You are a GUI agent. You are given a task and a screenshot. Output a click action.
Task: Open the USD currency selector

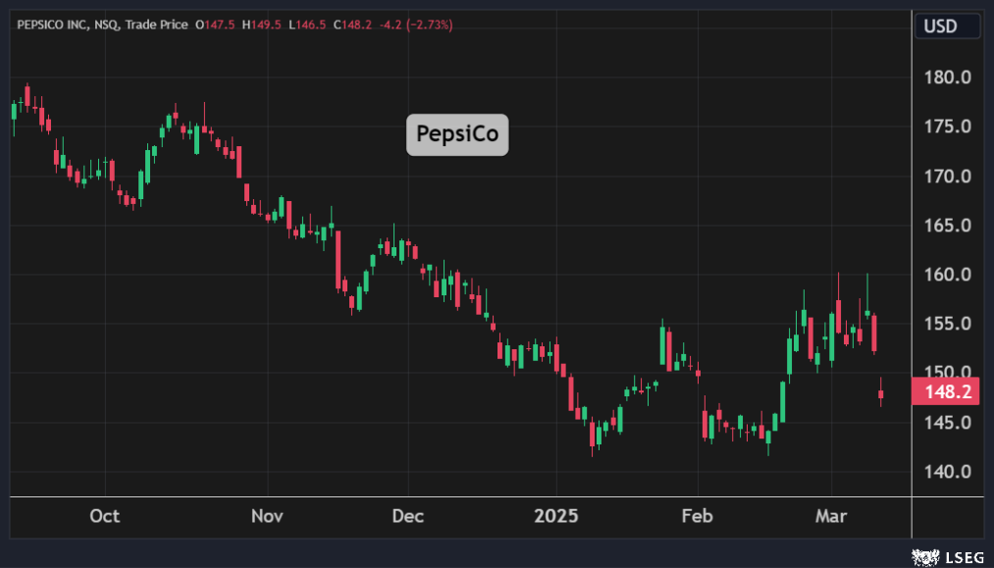tap(948, 26)
